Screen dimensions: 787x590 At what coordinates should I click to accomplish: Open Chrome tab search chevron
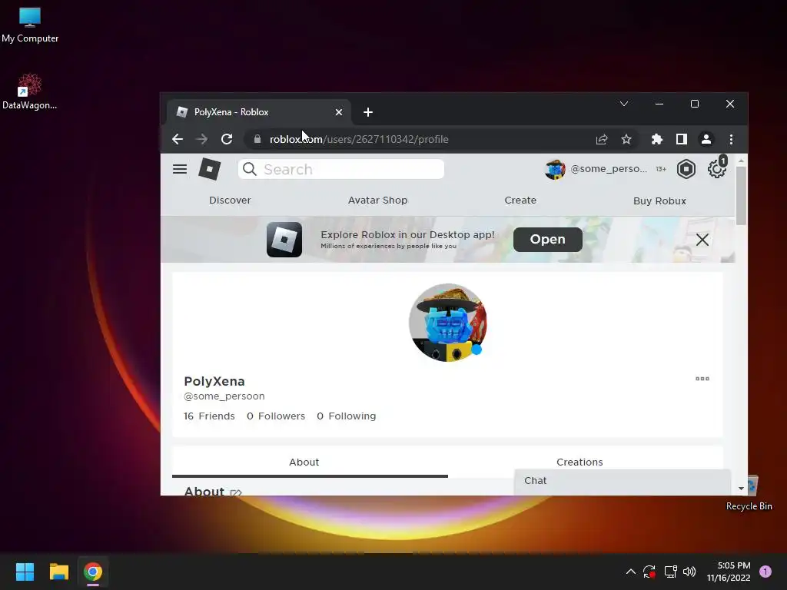[x=624, y=104]
